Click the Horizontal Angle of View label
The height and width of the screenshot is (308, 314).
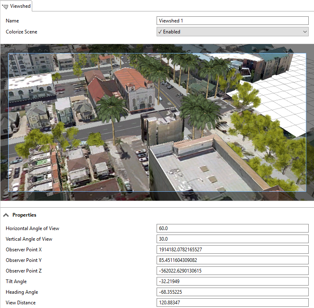pyautogui.click(x=33, y=228)
